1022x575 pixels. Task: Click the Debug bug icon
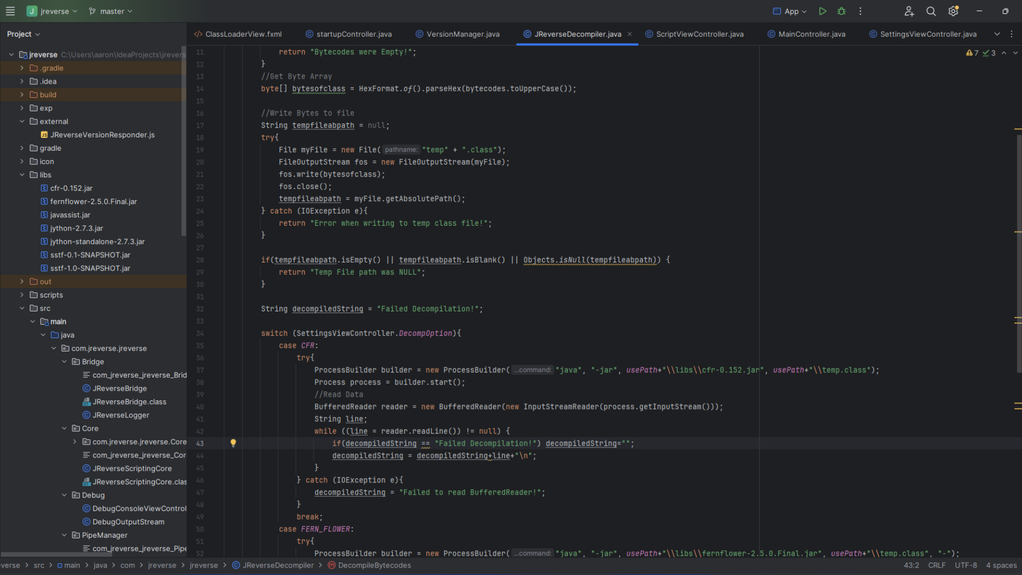pos(842,11)
